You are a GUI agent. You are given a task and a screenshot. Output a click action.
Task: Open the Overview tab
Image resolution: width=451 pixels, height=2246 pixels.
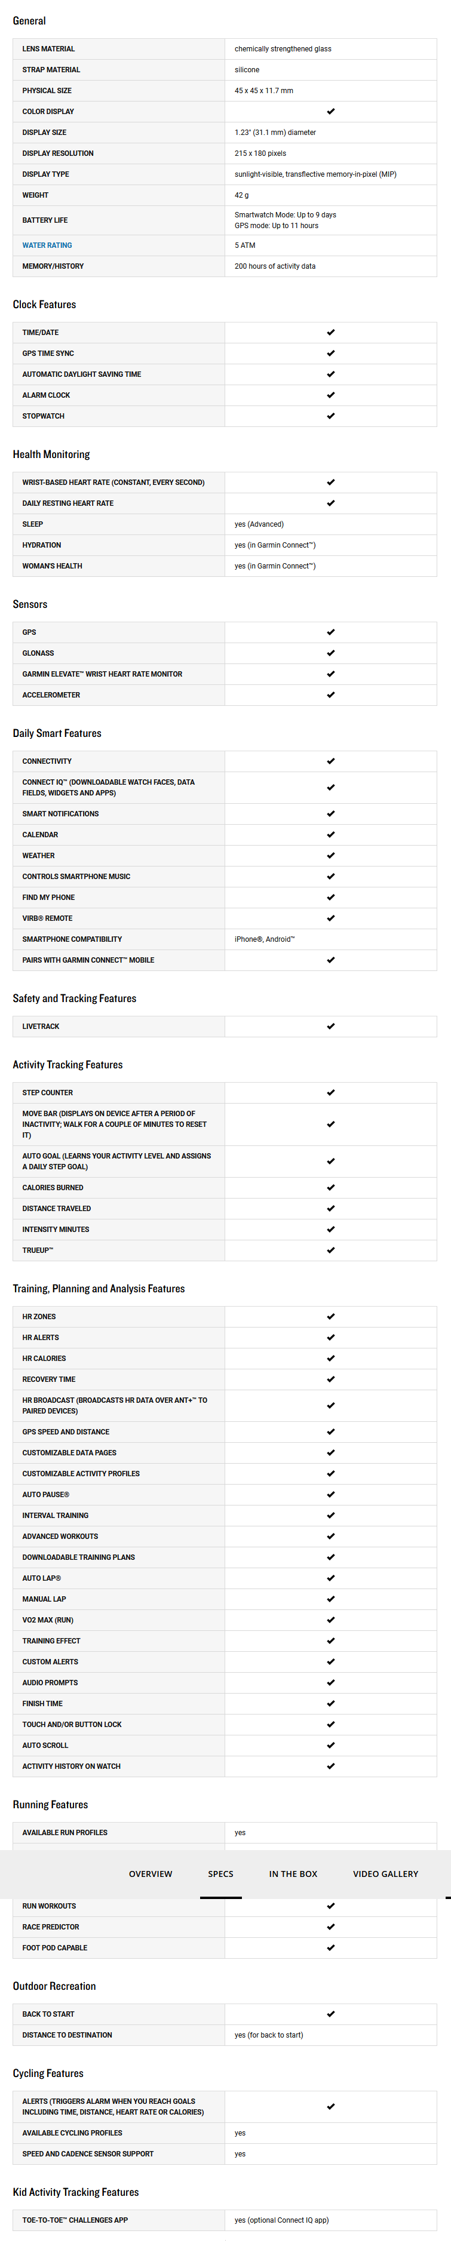[x=150, y=1874]
